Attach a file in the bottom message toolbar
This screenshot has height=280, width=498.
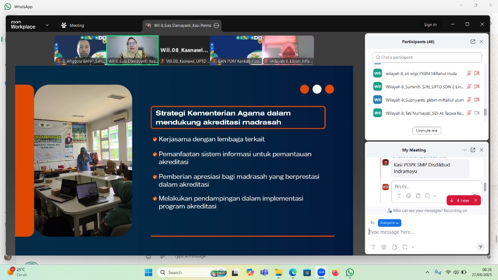click(x=395, y=247)
